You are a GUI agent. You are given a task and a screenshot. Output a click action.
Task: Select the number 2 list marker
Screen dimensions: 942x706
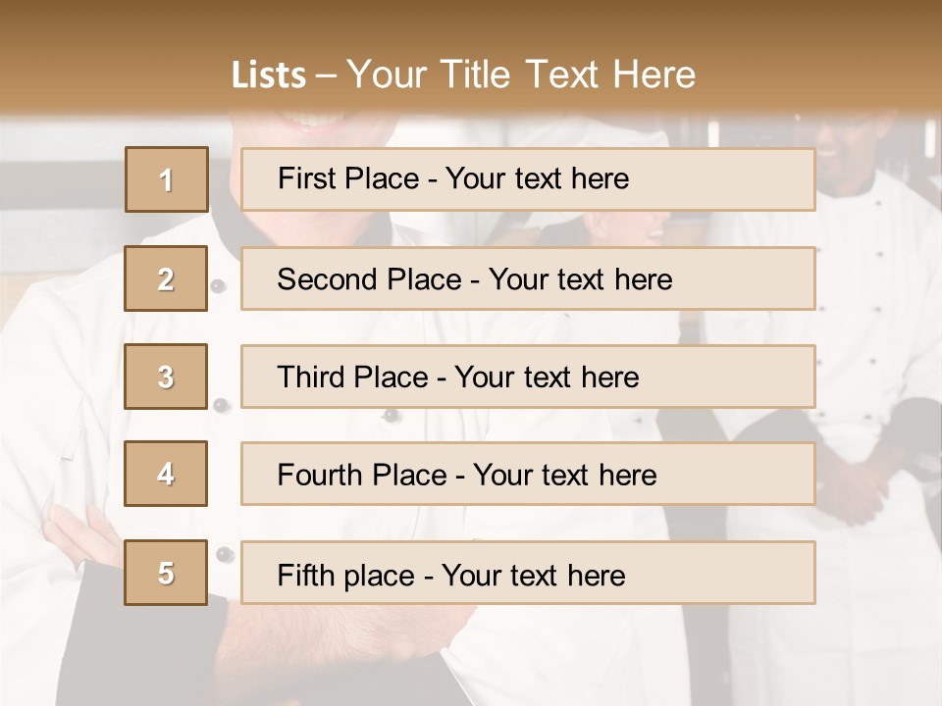click(166, 278)
